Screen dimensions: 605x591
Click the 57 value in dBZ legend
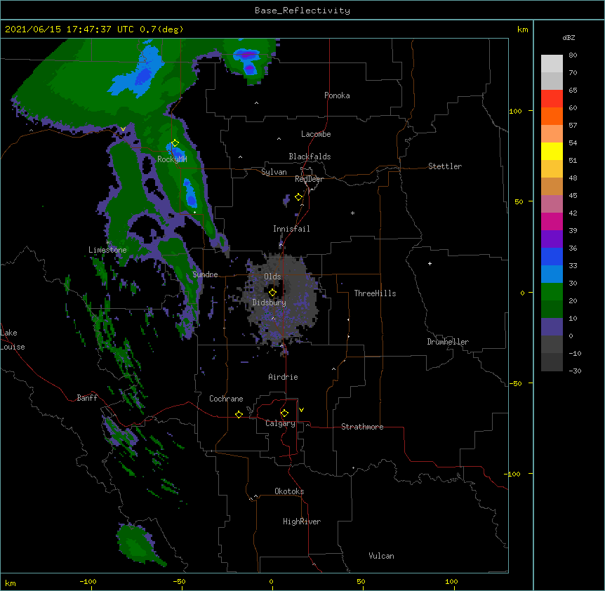click(573, 126)
